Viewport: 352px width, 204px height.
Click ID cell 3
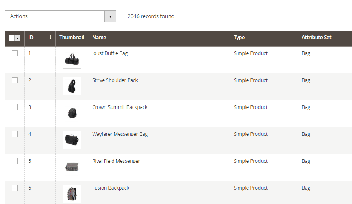[29, 107]
